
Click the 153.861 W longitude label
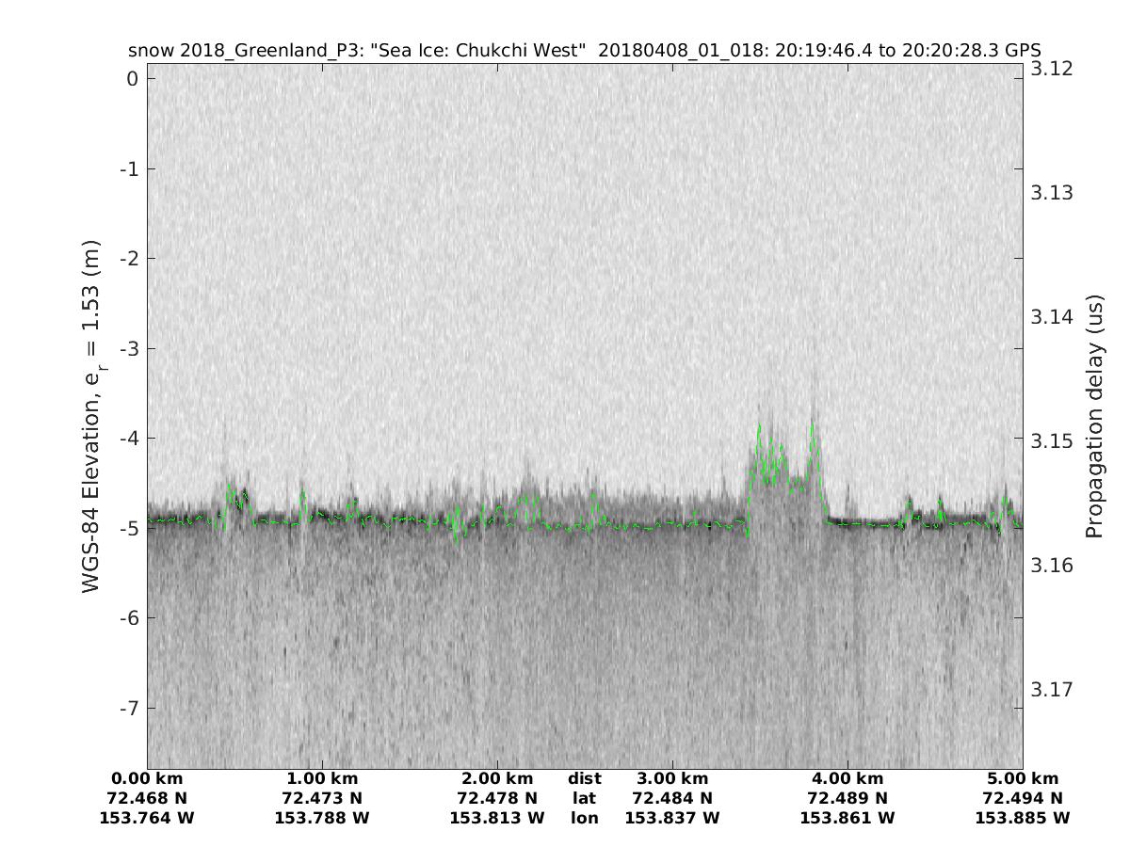point(847,819)
